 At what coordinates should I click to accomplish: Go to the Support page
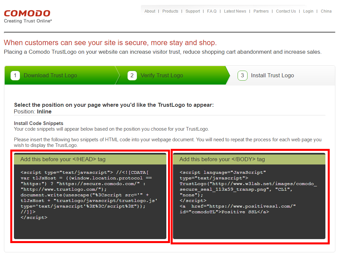tap(193, 11)
